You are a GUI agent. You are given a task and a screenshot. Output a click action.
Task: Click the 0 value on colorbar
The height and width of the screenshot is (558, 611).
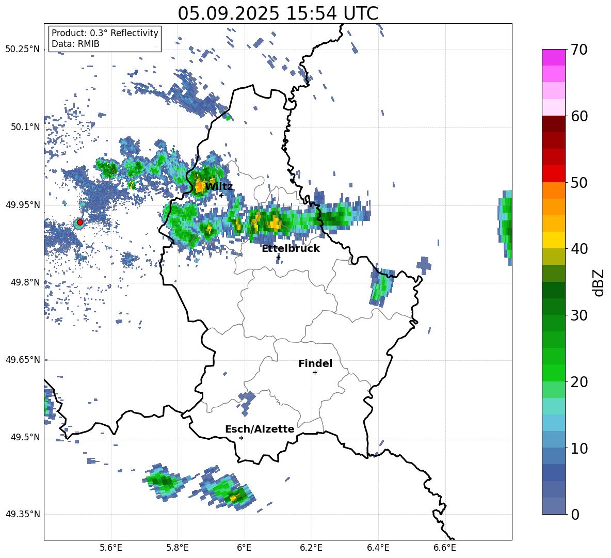tap(575, 514)
